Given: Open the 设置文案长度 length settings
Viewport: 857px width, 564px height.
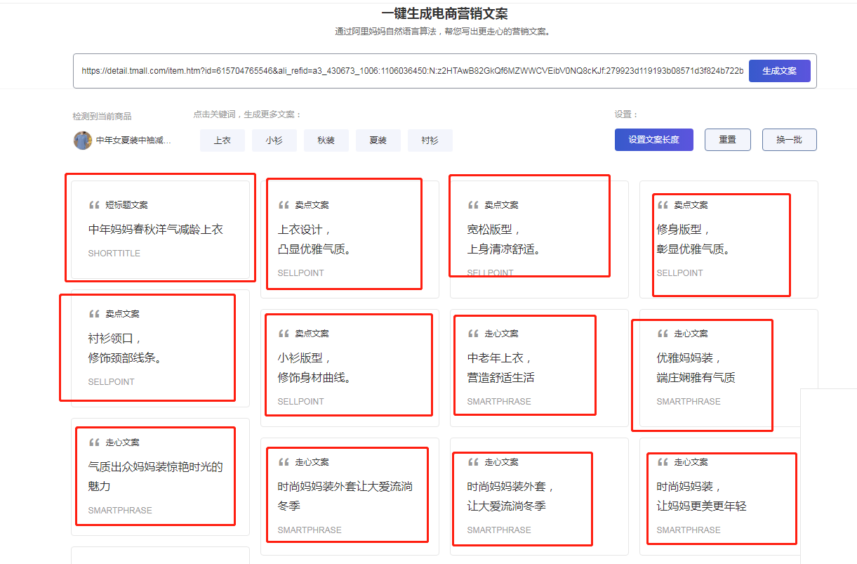Looking at the screenshot, I should pos(653,139).
